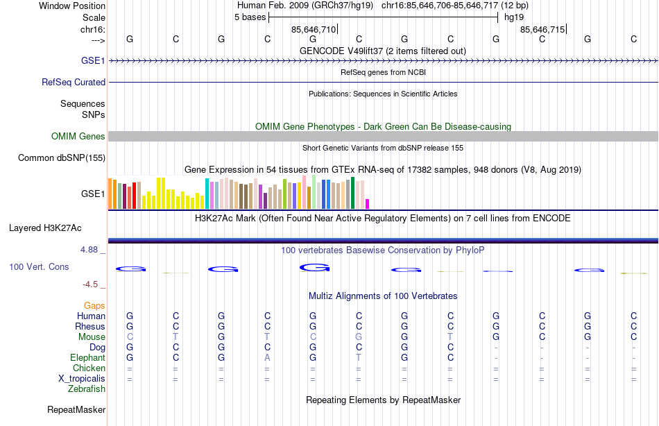Click the Gaps row label

point(94,306)
